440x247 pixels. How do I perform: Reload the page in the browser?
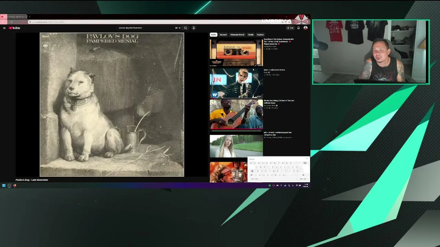tap(11, 22)
